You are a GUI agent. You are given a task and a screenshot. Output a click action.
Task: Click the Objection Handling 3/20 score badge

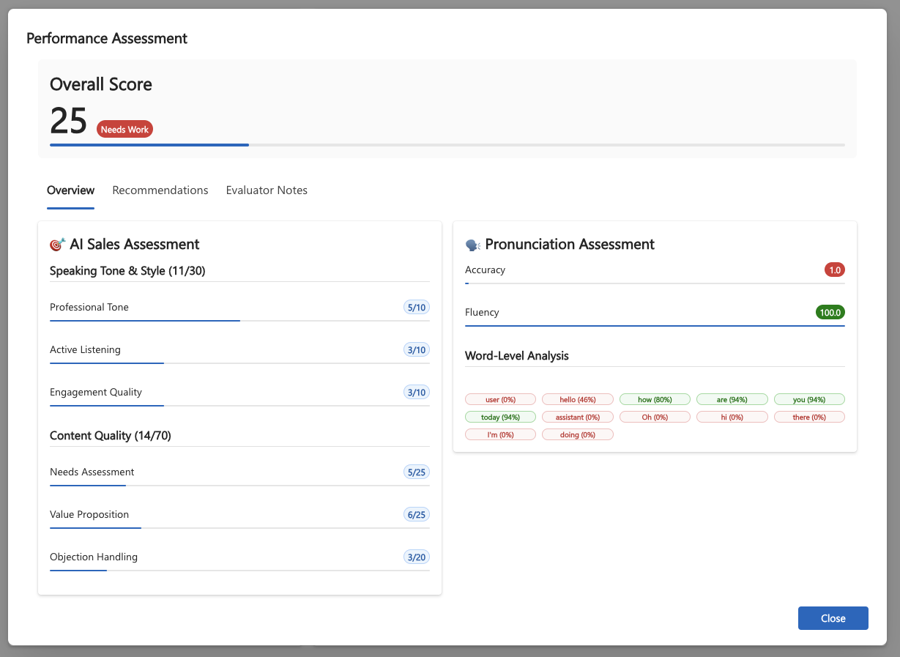click(416, 557)
